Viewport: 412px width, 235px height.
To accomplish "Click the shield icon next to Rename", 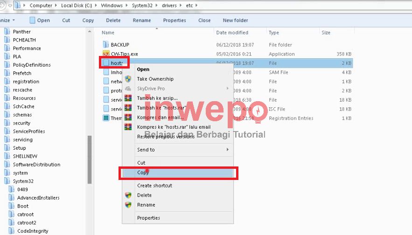I will (128, 205).
